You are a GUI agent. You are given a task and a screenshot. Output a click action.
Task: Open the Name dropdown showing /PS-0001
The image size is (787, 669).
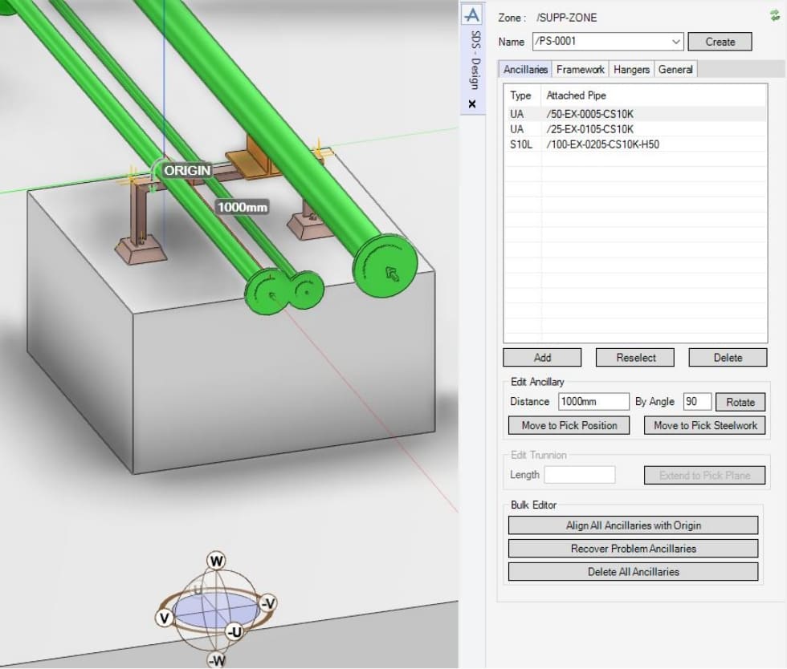click(x=675, y=42)
